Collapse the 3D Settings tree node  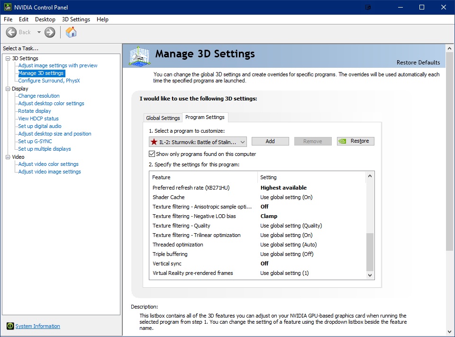8,58
